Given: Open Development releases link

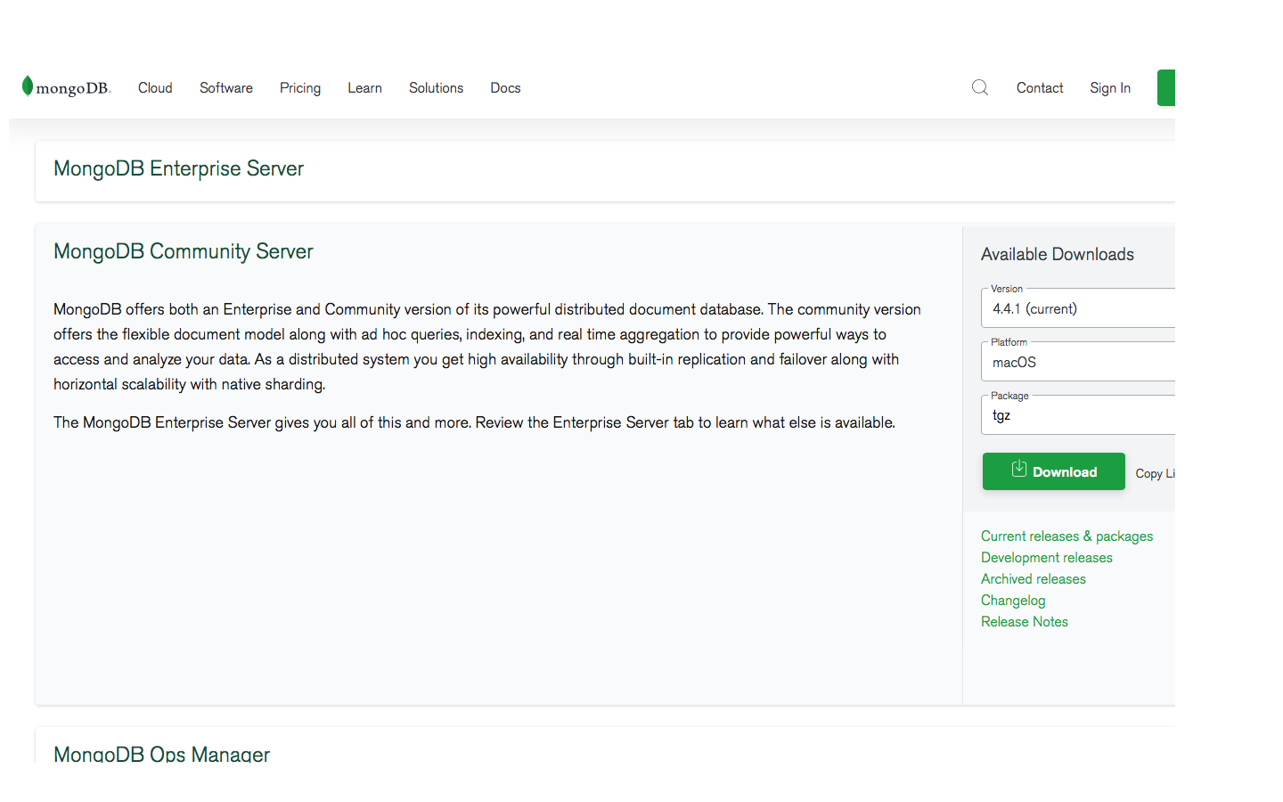Looking at the screenshot, I should pyautogui.click(x=1047, y=558).
